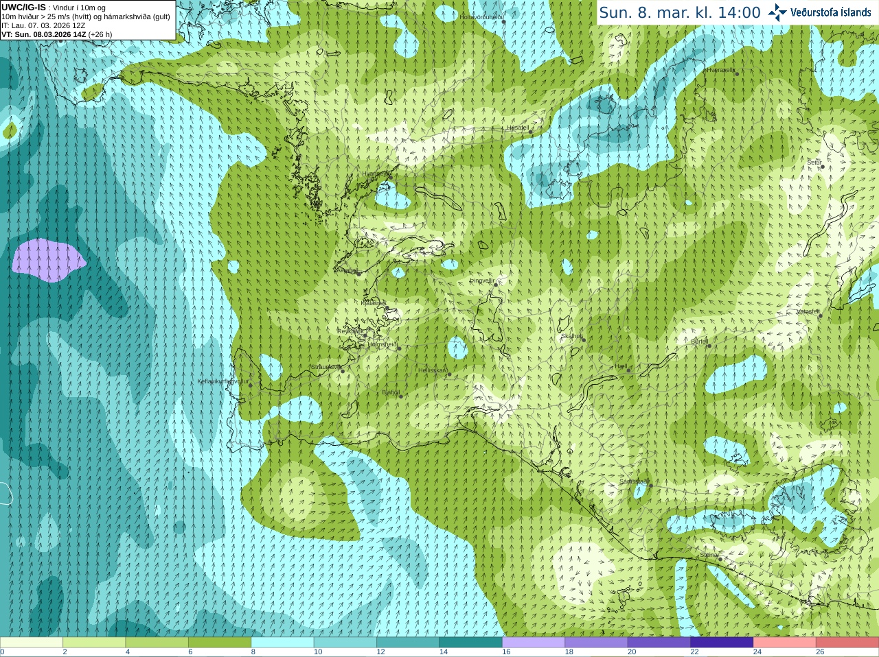Select the 16–18 m/s lavender legend swatch
Screen dimensions: 879x657
click(534, 643)
